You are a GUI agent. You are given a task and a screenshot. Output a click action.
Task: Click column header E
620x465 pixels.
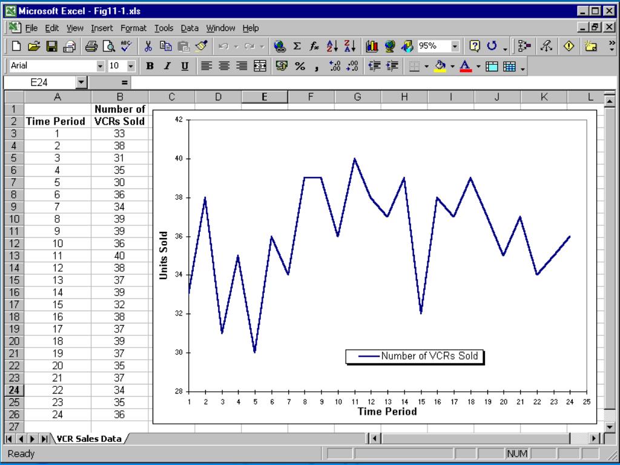pos(264,97)
